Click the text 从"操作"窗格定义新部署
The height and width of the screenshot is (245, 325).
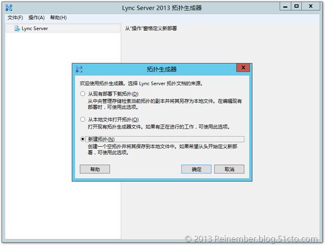tap(151, 29)
